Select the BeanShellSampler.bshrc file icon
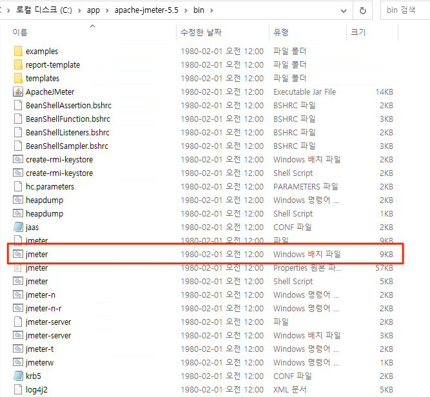This screenshot has width=430, height=397. coord(18,146)
